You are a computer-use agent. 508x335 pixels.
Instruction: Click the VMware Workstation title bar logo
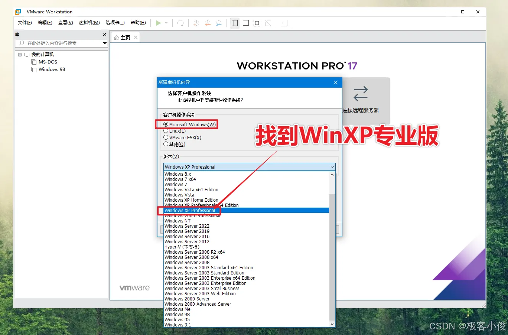click(x=18, y=12)
